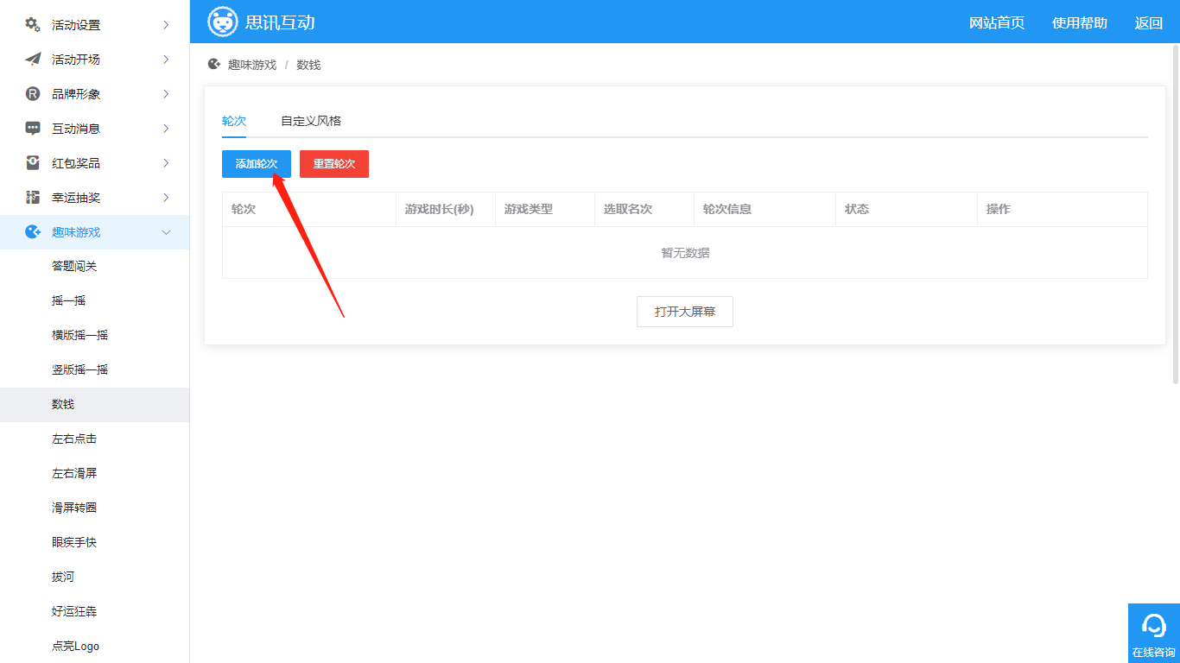This screenshot has width=1180, height=663.
Task: Collapse the 趣味游戏 menu chevron
Action: 166,231
